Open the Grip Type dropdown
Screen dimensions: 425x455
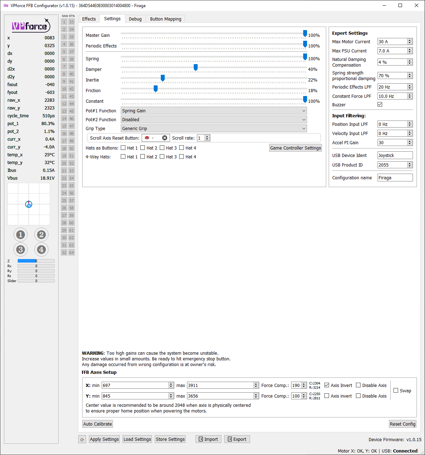point(214,128)
